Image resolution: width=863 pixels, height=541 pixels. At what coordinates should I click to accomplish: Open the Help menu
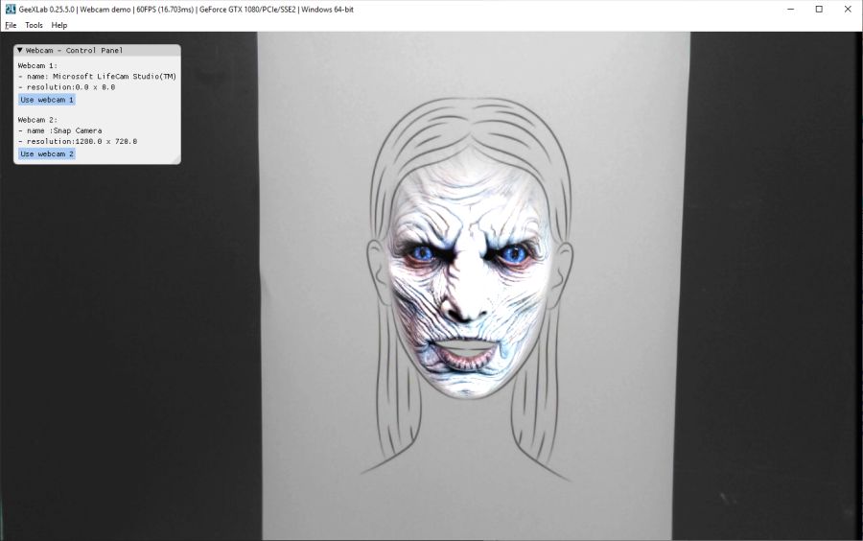[58, 25]
